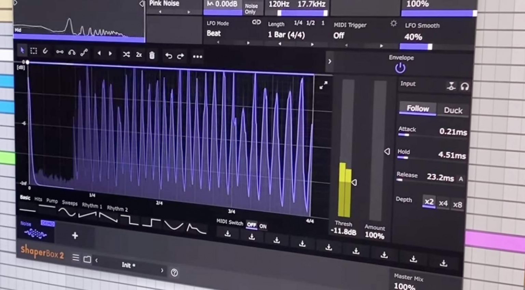Select the pointer/arrow editing tool

pos(22,50)
